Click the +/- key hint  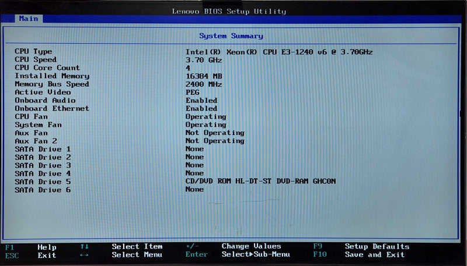[x=192, y=246]
